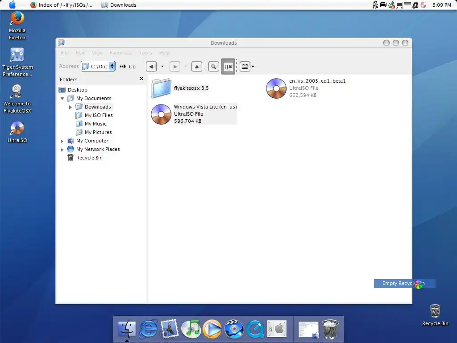This screenshot has height=343, width=457.
Task: Go back with the Back arrow button
Action: 151,67
